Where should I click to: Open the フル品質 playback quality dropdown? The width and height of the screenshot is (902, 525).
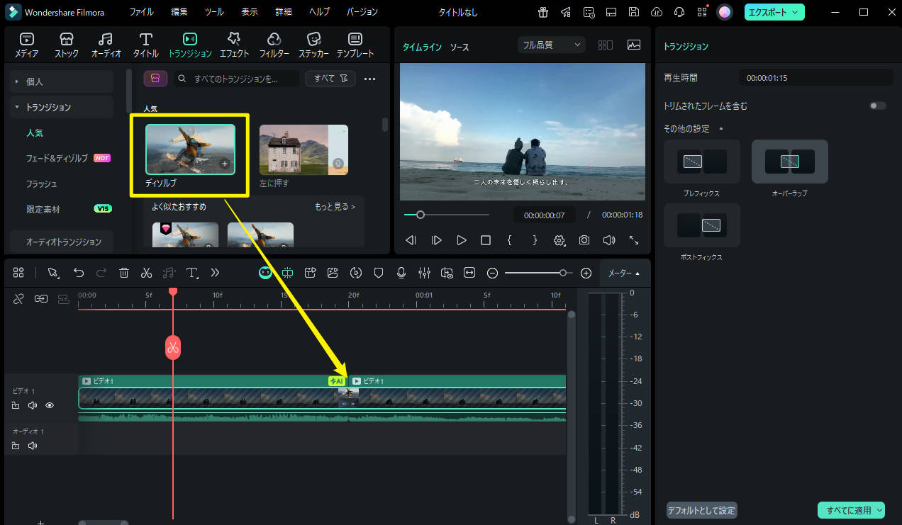pos(550,44)
